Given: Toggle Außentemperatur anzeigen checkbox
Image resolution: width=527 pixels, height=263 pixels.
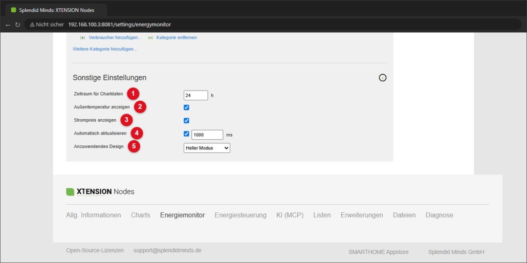Looking at the screenshot, I should [x=187, y=107].
